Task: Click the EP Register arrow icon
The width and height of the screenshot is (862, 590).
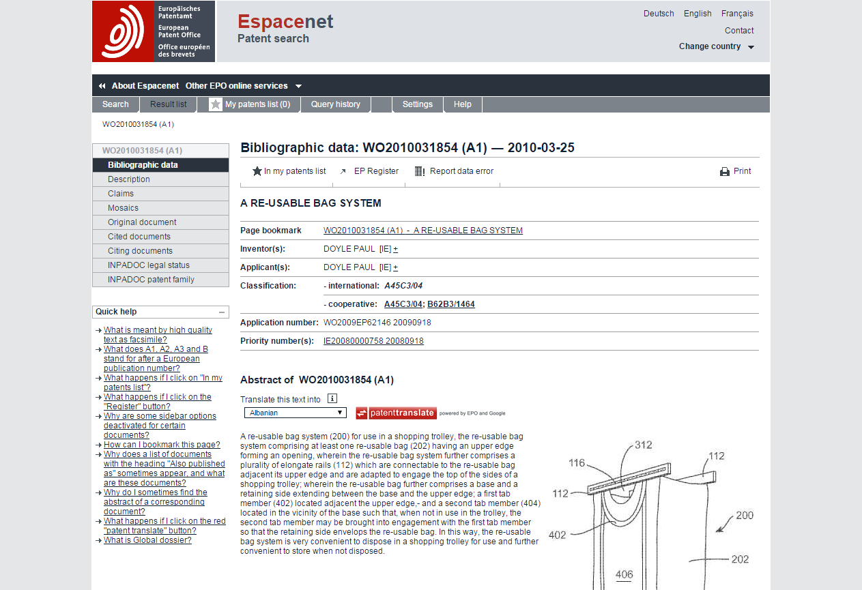Action: 343,172
